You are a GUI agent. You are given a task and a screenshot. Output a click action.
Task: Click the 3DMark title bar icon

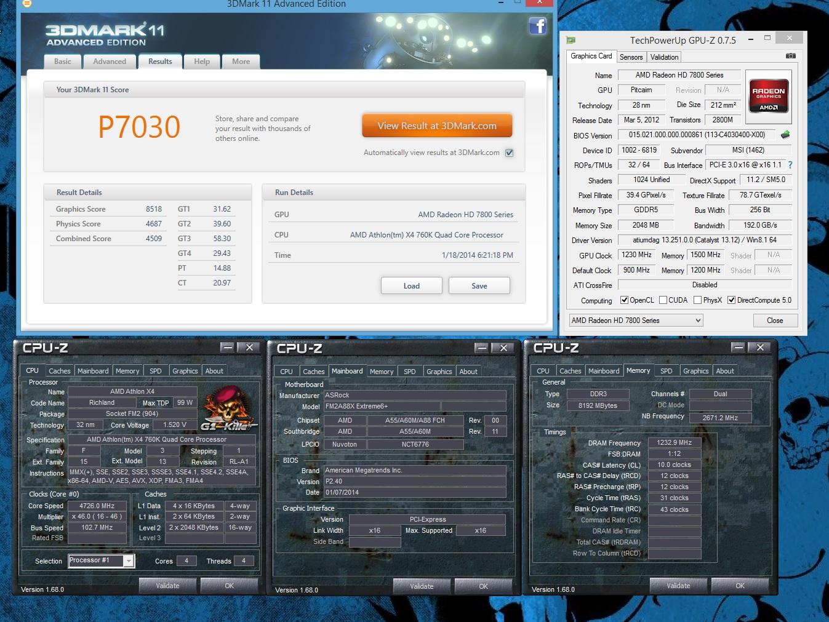pos(26,4)
